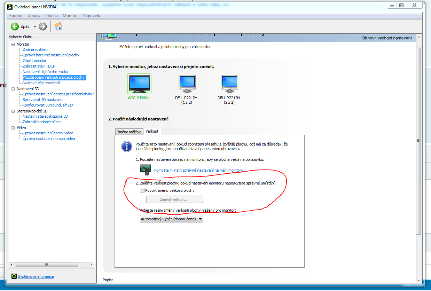
Task: Click task tree scroll right arrow
Action: coord(92,265)
